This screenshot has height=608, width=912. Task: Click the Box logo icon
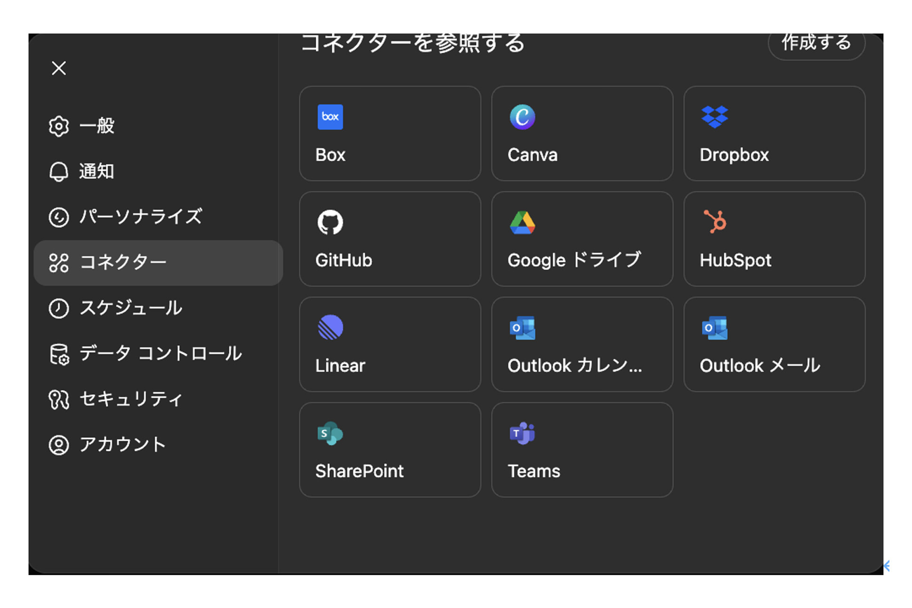click(330, 117)
